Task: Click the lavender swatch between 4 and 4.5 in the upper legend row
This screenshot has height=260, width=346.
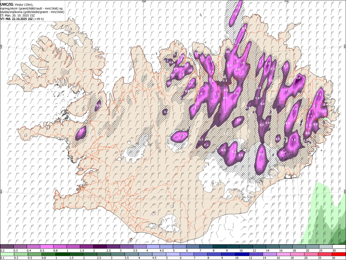Action: (x=153, y=247)
